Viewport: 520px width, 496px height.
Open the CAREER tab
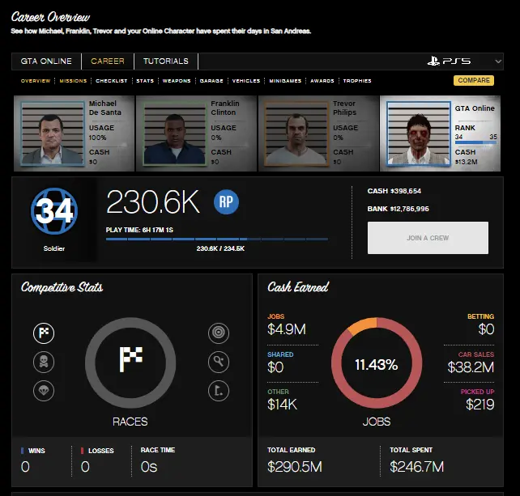pyautogui.click(x=108, y=61)
